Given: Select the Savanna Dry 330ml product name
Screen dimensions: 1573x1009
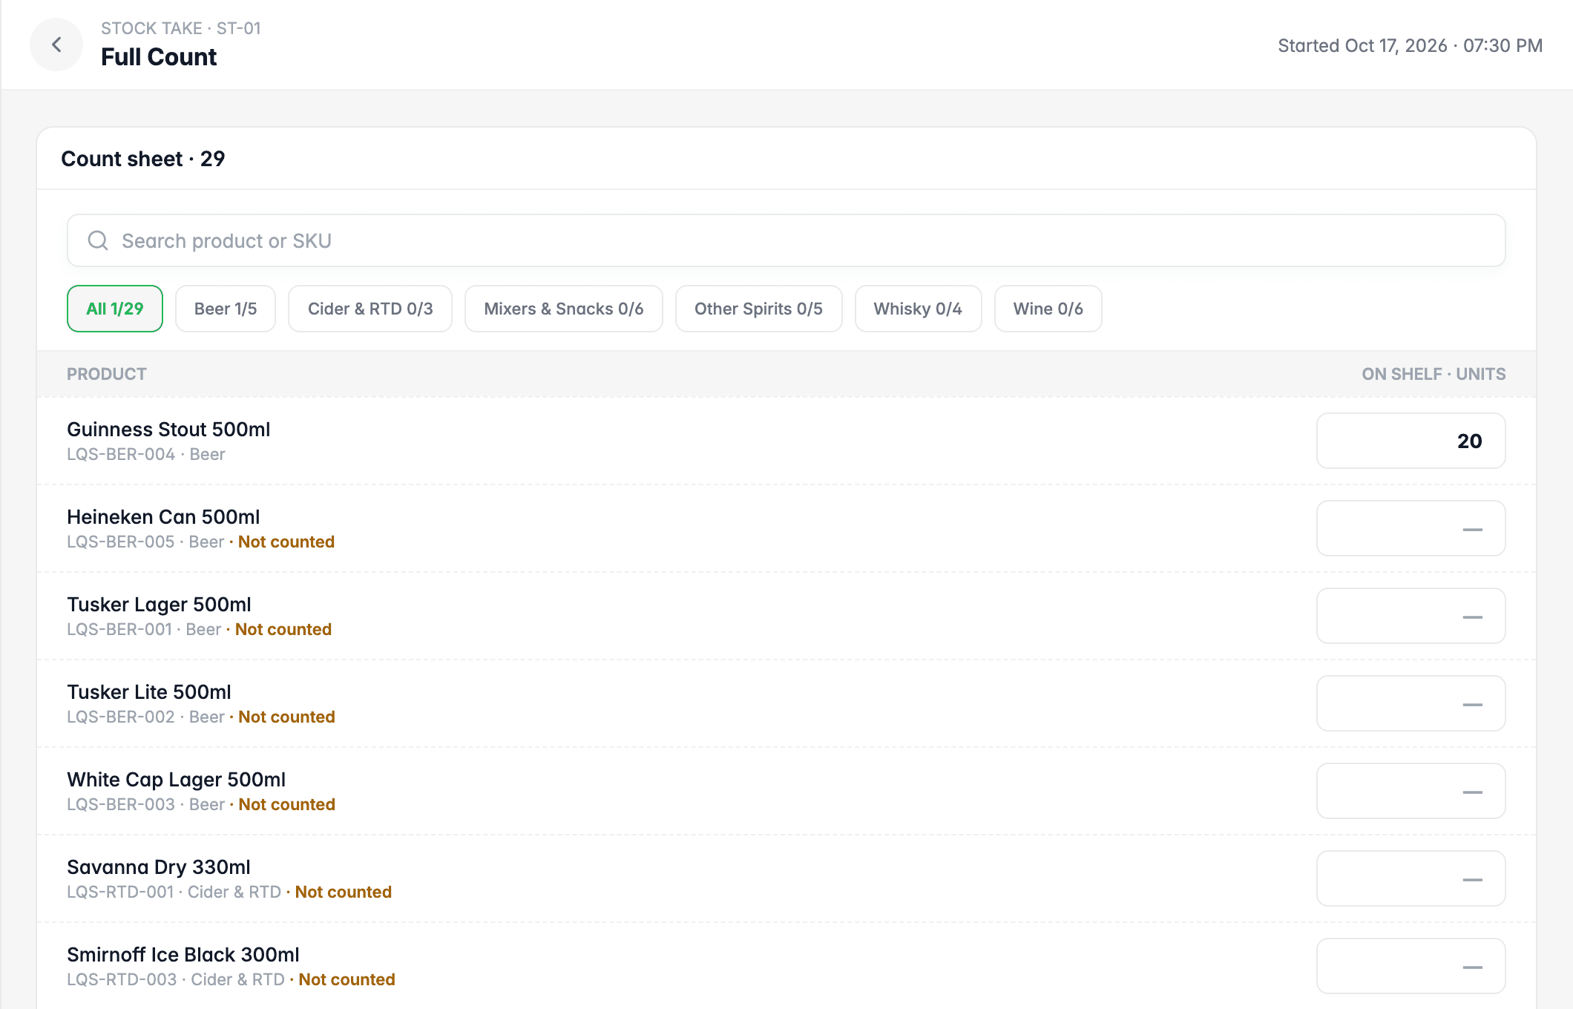Looking at the screenshot, I should coord(159,867).
